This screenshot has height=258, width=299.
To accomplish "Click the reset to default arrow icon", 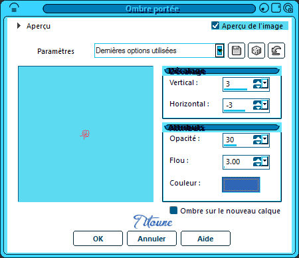I will 276,51.
